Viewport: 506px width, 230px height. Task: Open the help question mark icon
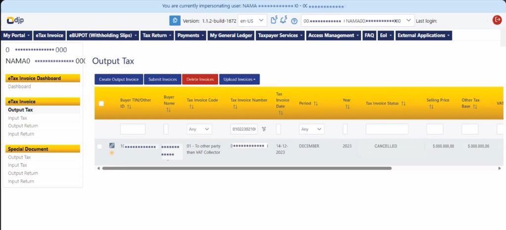294,21
